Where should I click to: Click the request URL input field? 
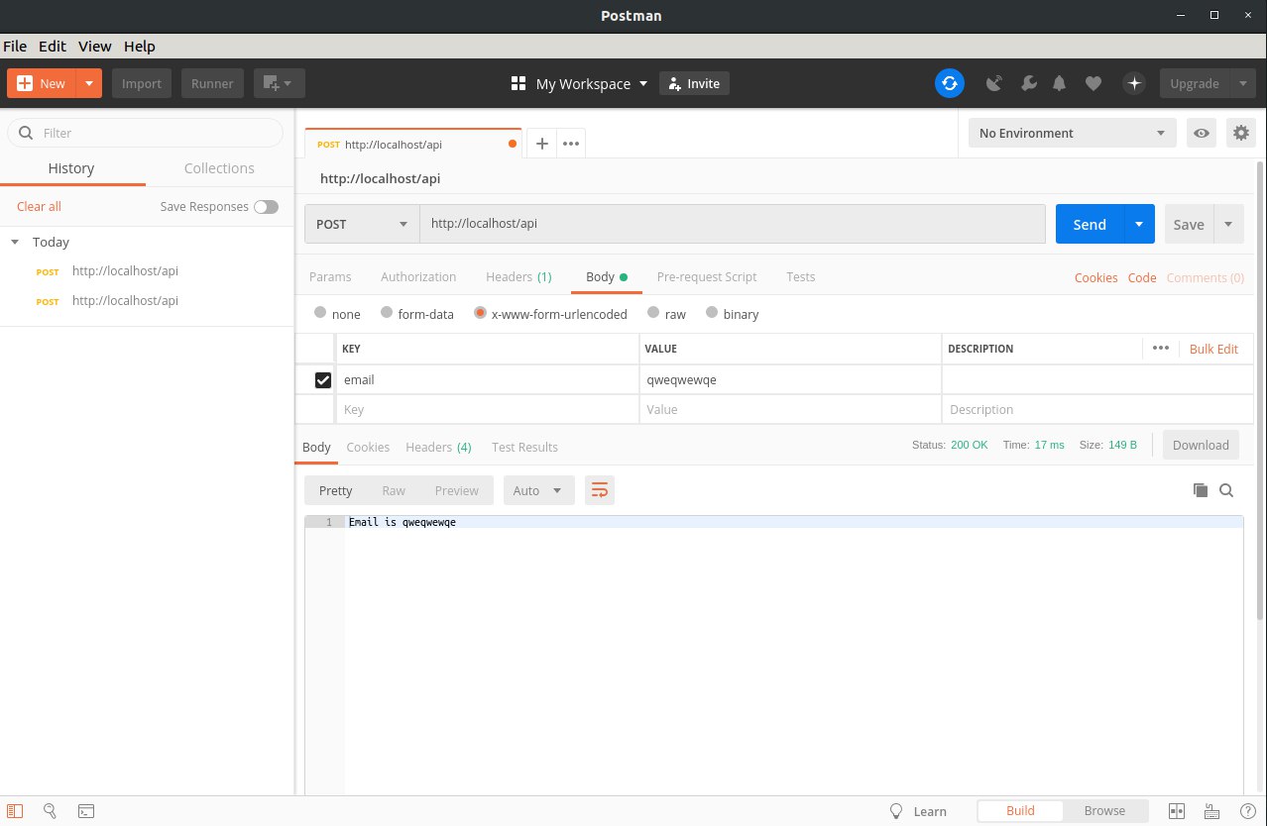click(733, 224)
